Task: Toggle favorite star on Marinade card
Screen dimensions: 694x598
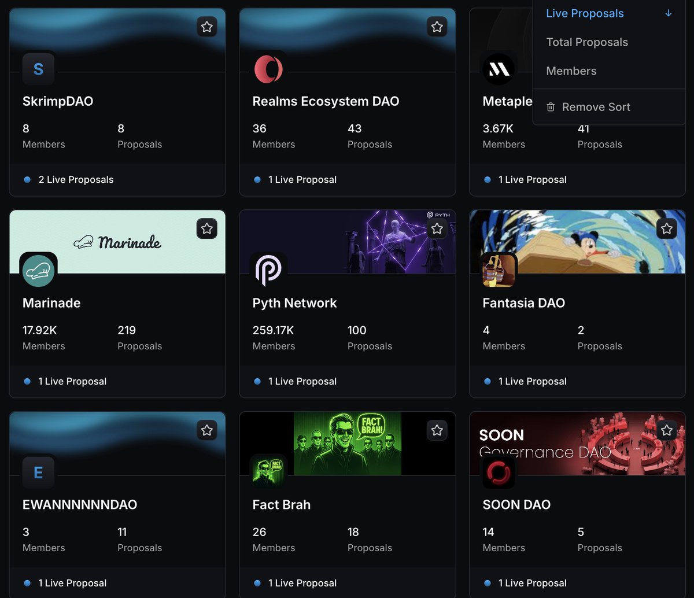Action: click(207, 228)
